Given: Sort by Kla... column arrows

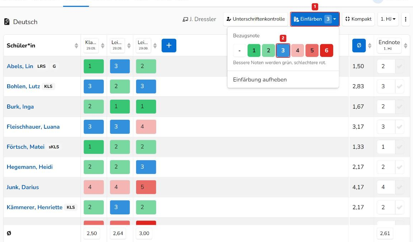Looking at the screenshot, I should pyautogui.click(x=103, y=46).
